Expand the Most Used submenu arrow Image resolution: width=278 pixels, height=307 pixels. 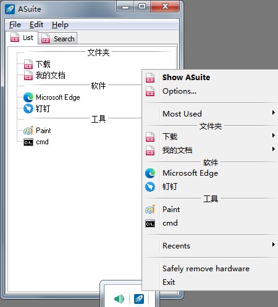coord(273,113)
